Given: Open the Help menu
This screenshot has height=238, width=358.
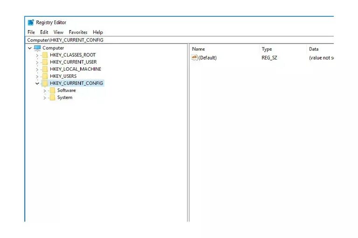Looking at the screenshot, I should tap(98, 32).
